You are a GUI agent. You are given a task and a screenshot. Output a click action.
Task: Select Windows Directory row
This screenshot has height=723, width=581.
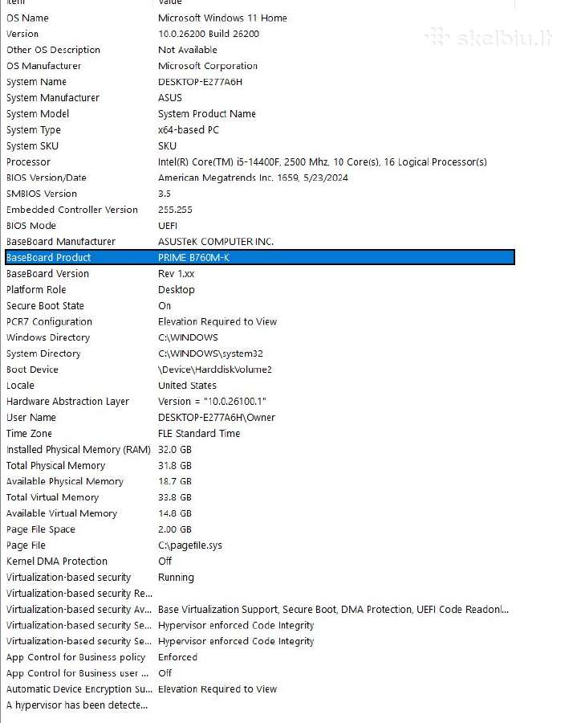260,337
